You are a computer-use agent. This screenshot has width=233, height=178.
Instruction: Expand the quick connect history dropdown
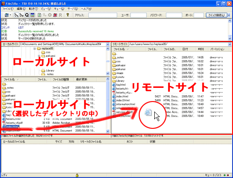(229, 15)
